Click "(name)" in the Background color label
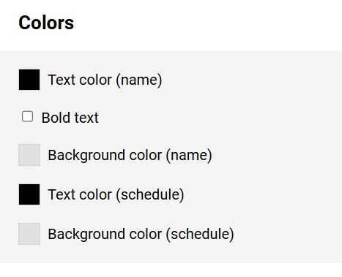Screen dimensions: 342x277 [x=189, y=155]
